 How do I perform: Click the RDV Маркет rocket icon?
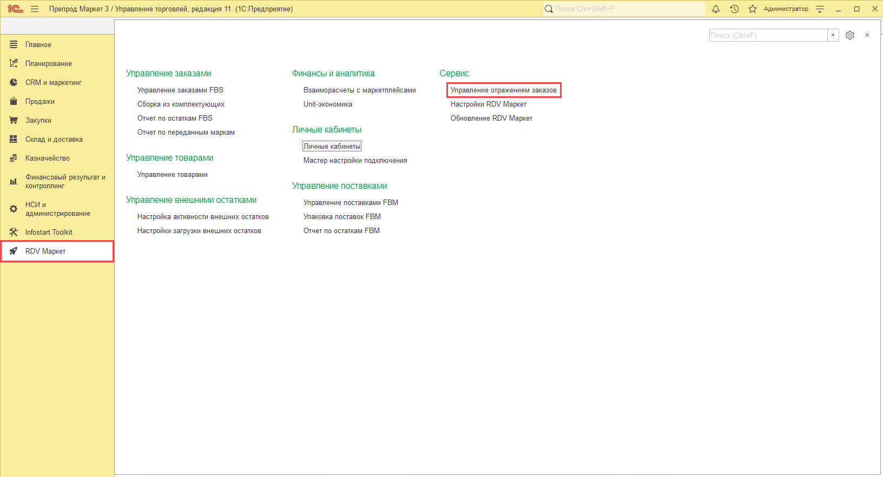14,251
